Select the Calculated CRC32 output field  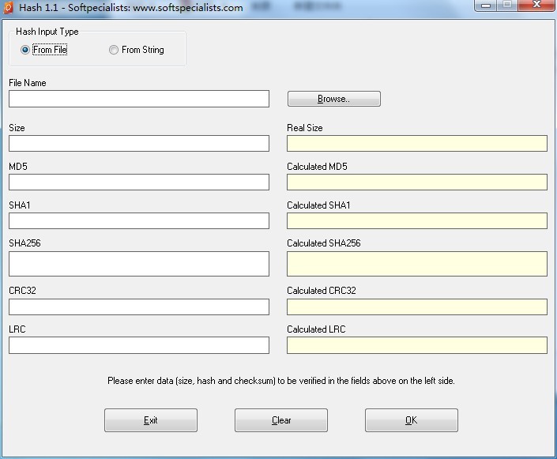coord(416,307)
